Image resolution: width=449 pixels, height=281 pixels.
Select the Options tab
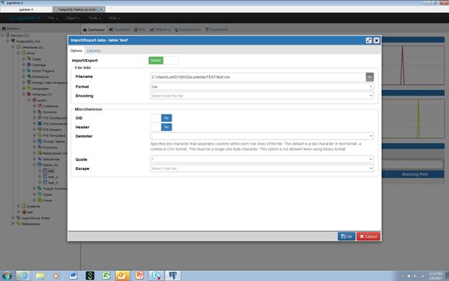pyautogui.click(x=76, y=50)
